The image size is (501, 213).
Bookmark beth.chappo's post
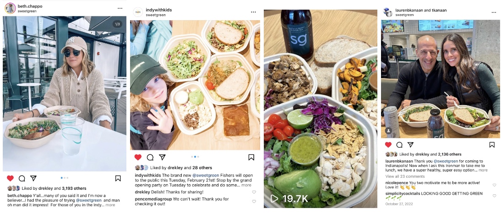pyautogui.click(x=118, y=178)
